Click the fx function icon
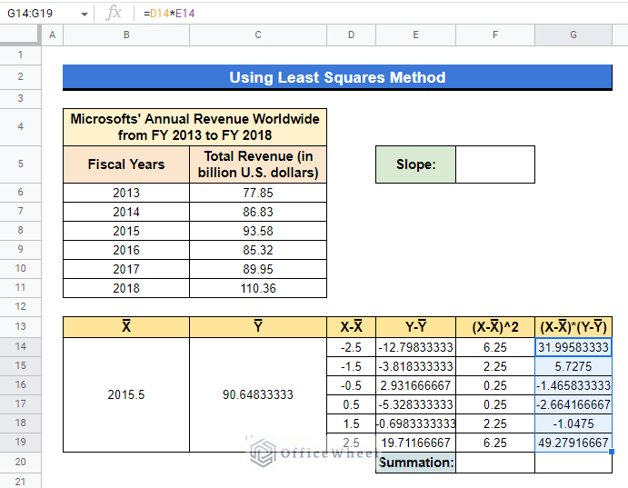The width and height of the screenshot is (628, 488). (x=114, y=14)
